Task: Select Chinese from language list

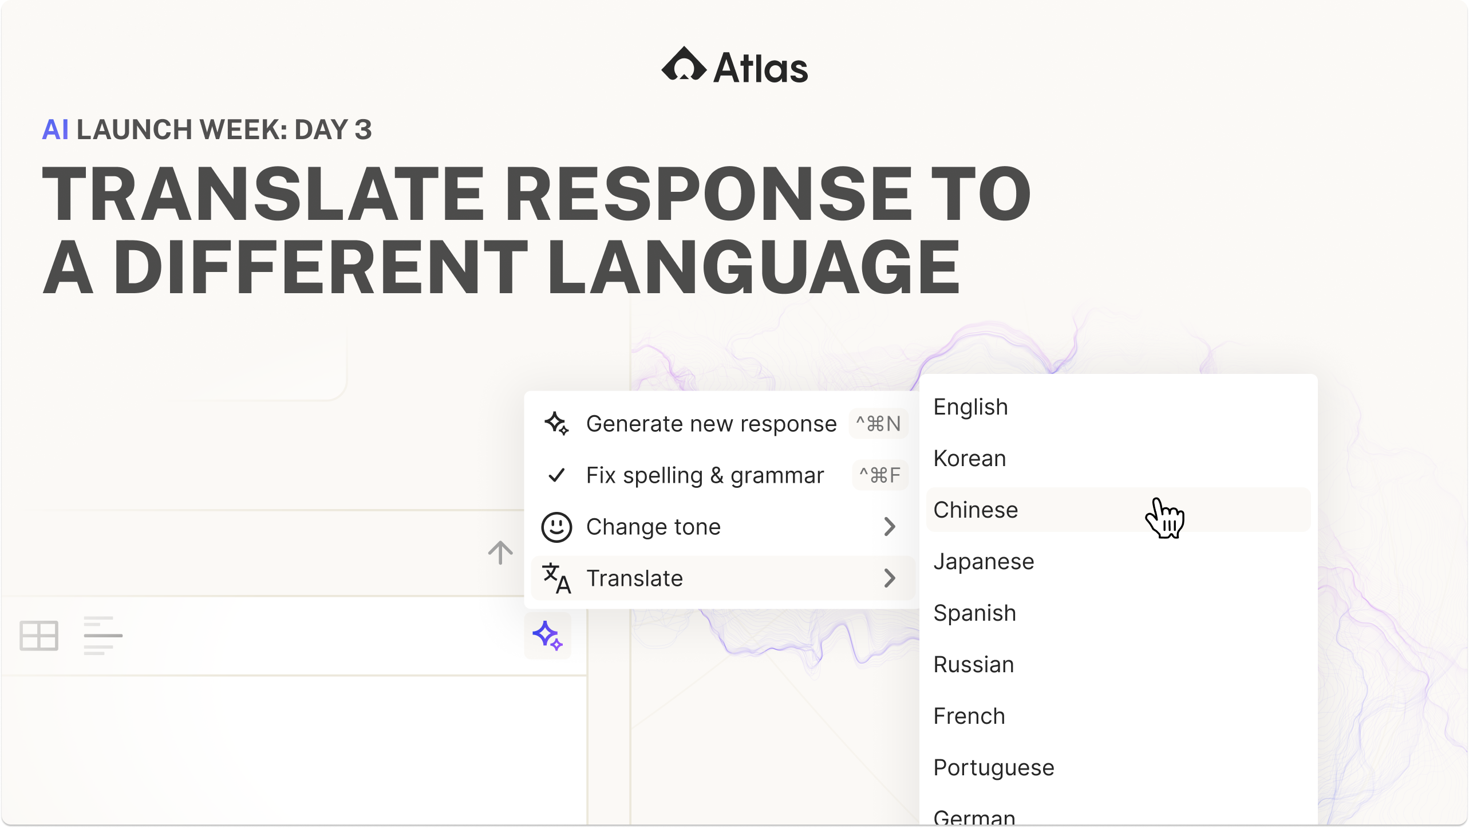Action: (x=976, y=510)
